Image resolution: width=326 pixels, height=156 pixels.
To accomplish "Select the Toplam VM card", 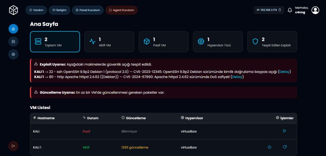I will click(x=55, y=42).
